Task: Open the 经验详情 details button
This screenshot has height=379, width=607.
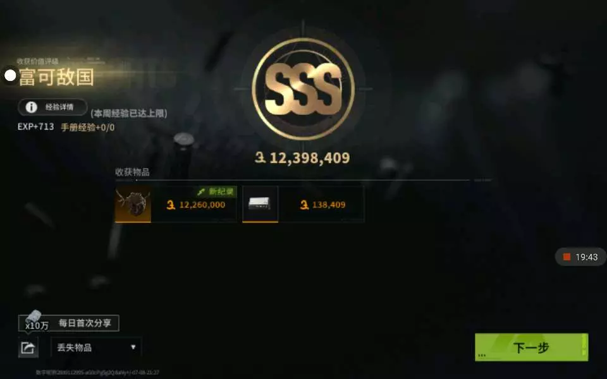Action: tap(52, 107)
